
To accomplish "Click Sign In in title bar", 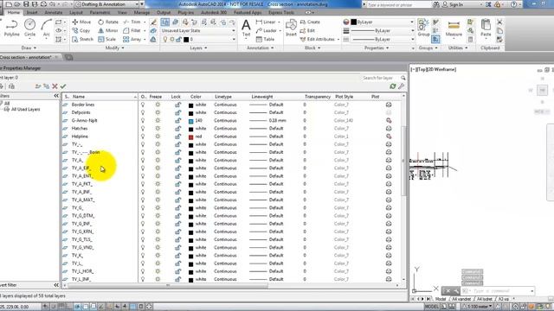I will pyautogui.click(x=456, y=4).
